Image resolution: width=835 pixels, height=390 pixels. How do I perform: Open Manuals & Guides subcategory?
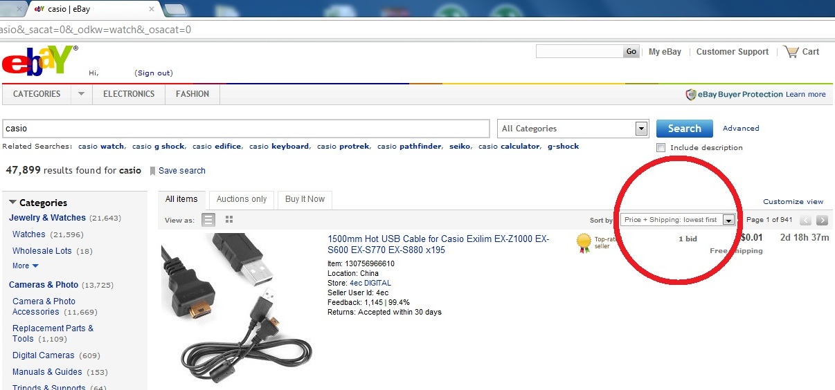pyautogui.click(x=47, y=372)
